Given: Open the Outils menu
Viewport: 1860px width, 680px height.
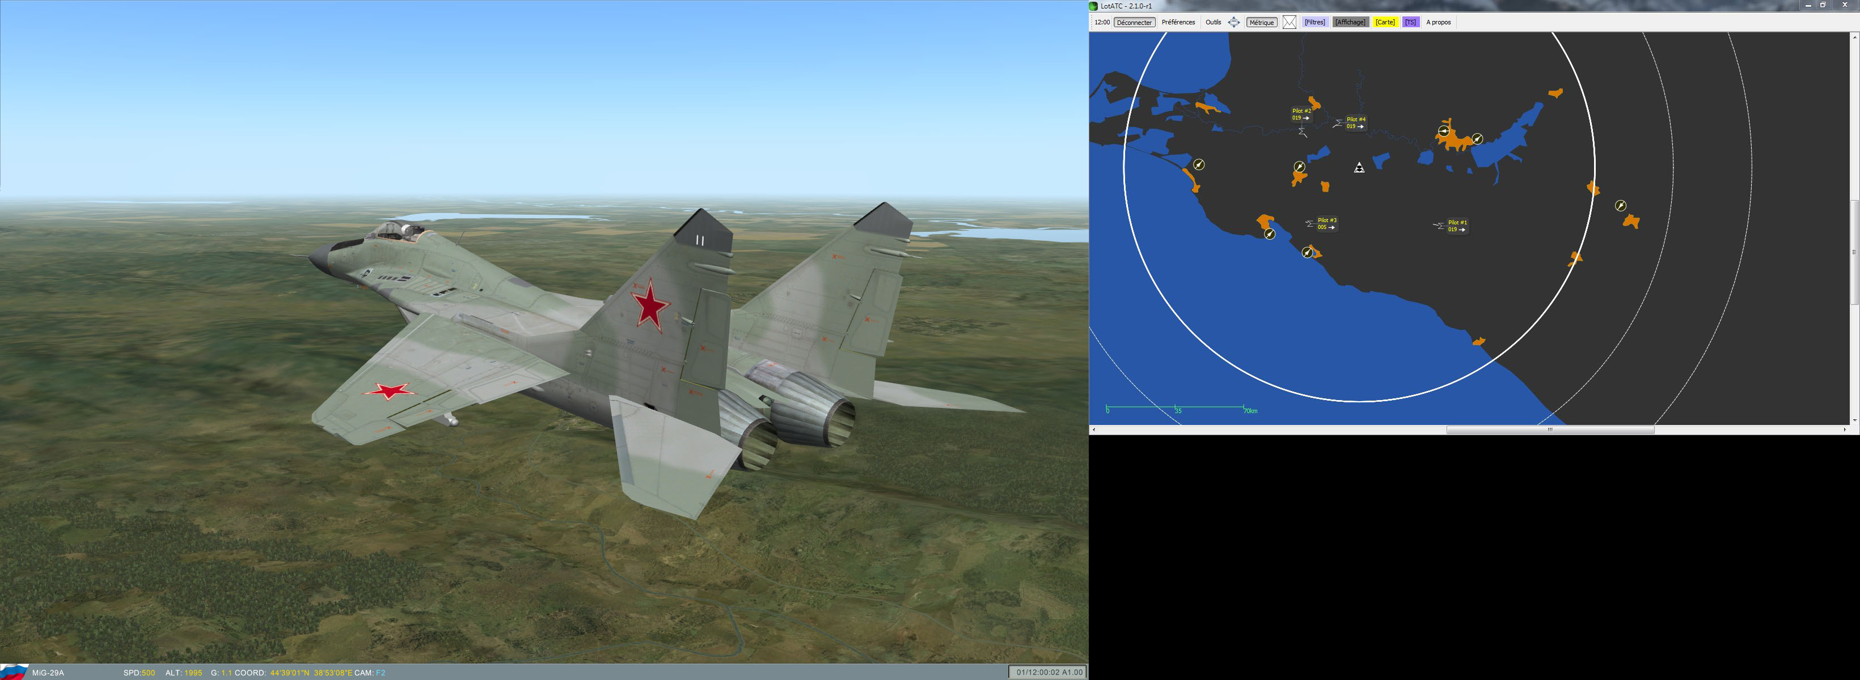Looking at the screenshot, I should [1213, 22].
